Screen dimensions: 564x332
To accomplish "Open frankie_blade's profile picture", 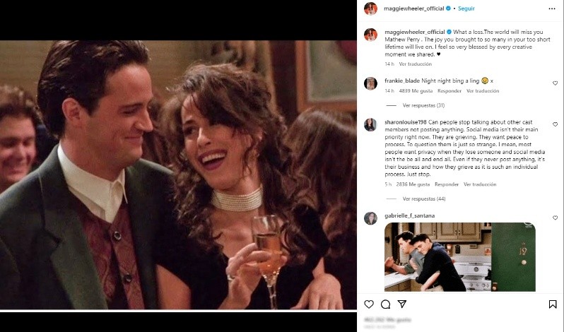I will (370, 83).
